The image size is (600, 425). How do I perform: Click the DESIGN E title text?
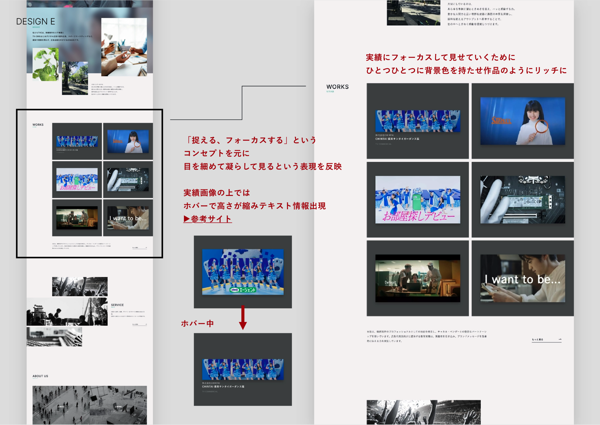click(x=36, y=21)
